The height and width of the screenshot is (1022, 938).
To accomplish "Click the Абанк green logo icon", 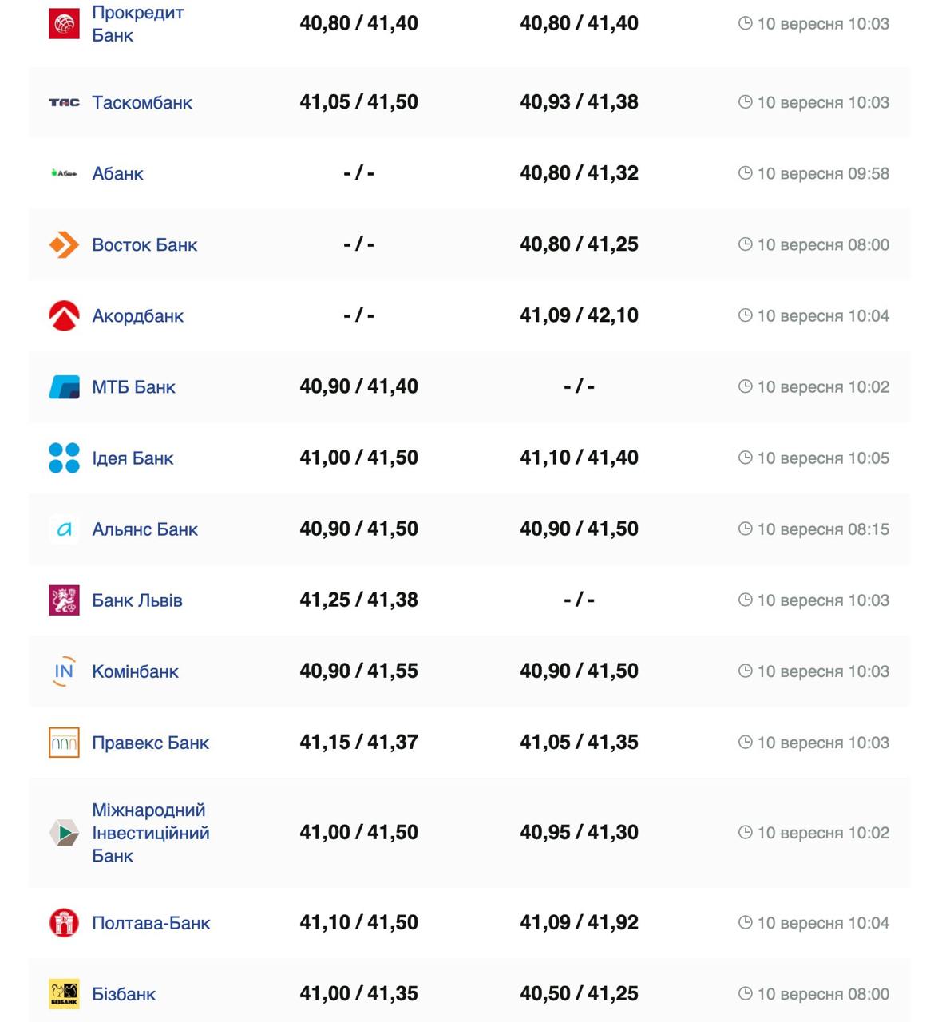I will 64,173.
